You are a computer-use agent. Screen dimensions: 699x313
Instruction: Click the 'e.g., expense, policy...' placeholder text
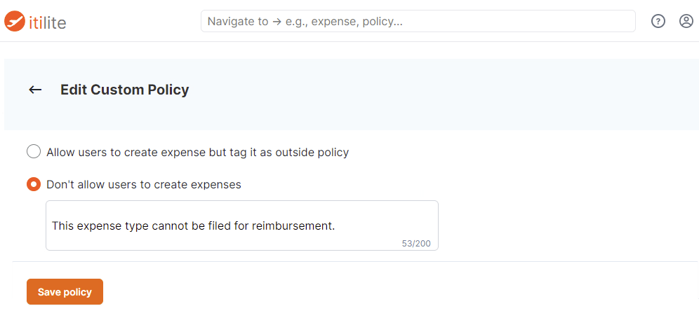point(344,21)
